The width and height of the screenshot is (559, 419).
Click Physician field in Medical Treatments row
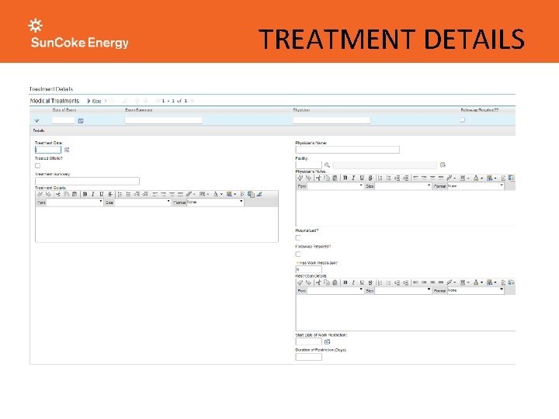(332, 120)
